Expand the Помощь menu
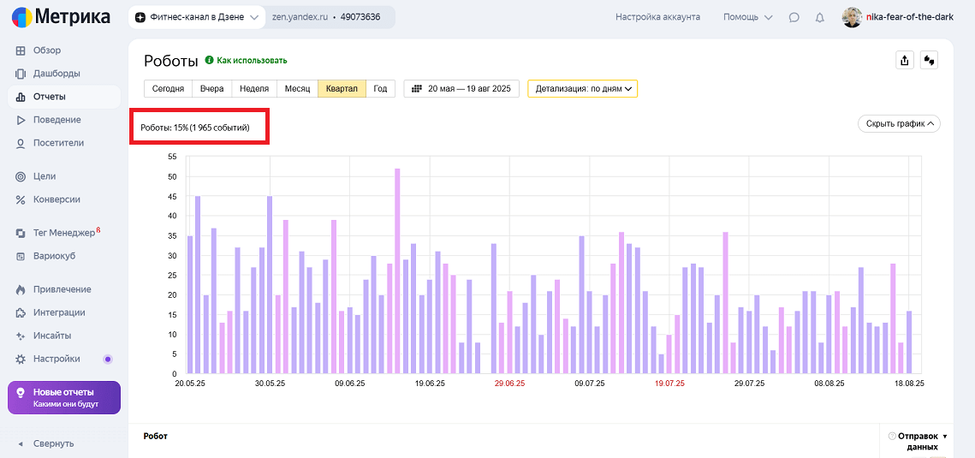This screenshot has height=458, width=975. point(747,17)
